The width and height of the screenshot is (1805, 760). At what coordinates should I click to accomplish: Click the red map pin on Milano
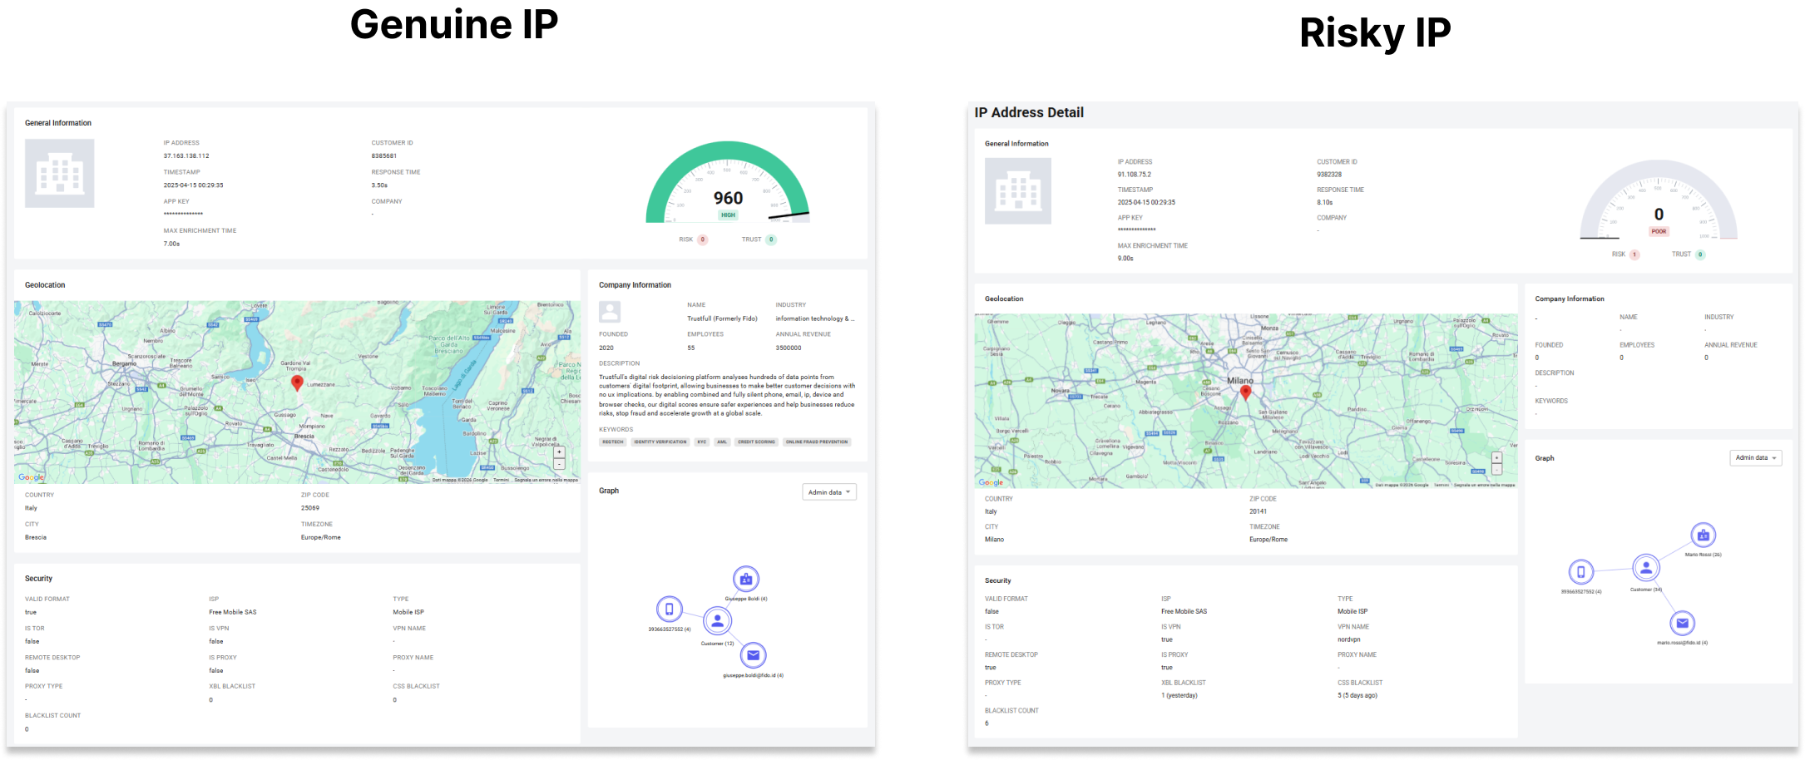pyautogui.click(x=1245, y=392)
